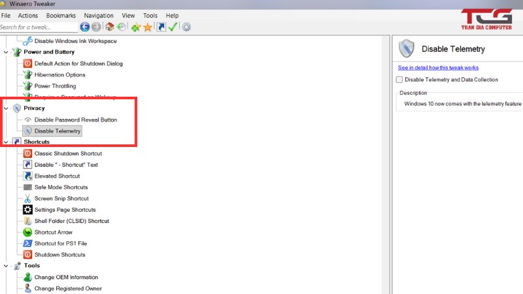Image resolution: width=523 pixels, height=294 pixels.
Task: Enable Disable Telemetry and Data Collection checkbox
Action: (399, 80)
